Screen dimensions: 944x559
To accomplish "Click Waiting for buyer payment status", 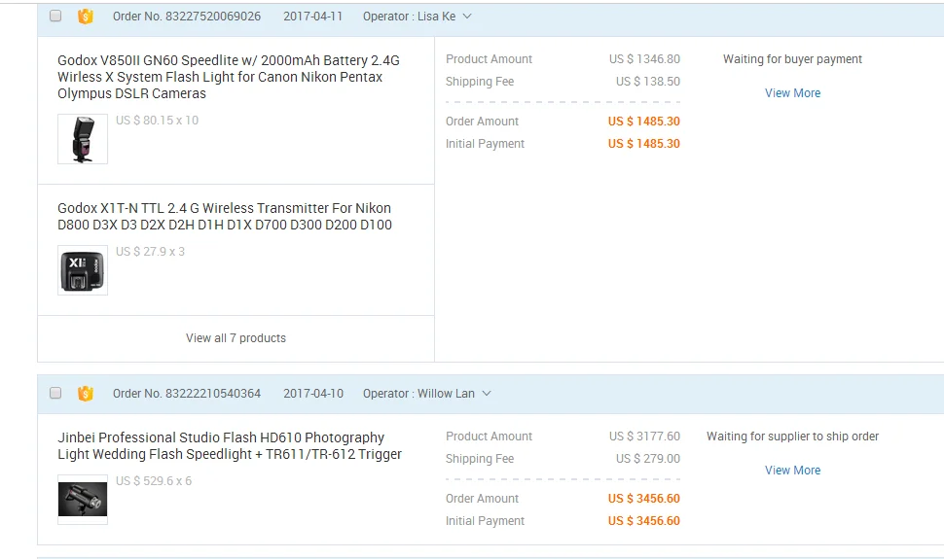I will [x=792, y=59].
